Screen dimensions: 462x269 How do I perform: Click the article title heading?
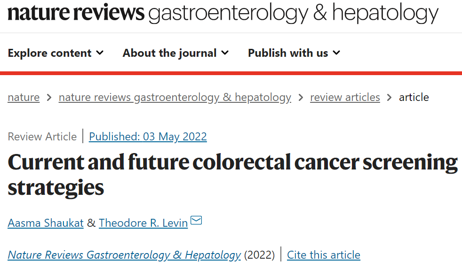point(232,175)
